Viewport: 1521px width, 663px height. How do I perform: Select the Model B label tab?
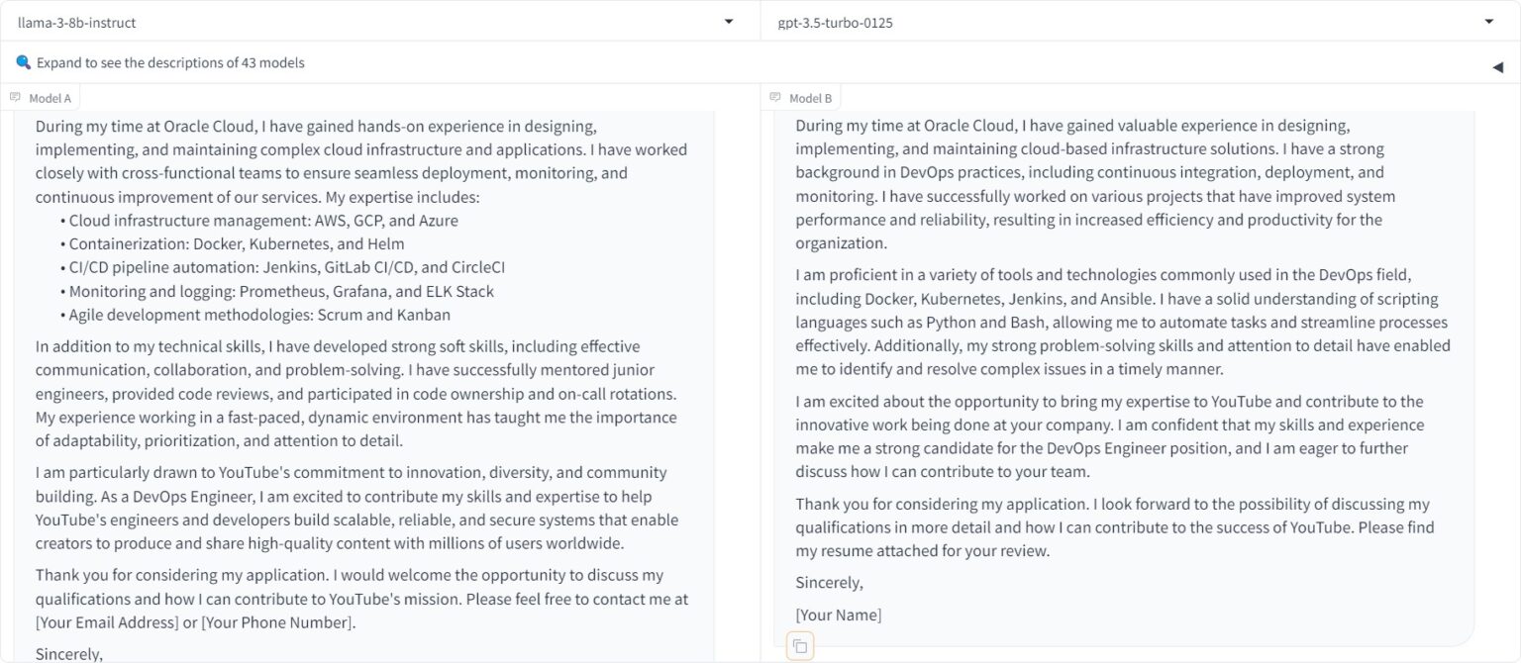810,98
